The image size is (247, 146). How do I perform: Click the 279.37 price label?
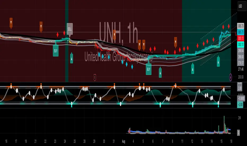(x=241, y=63)
